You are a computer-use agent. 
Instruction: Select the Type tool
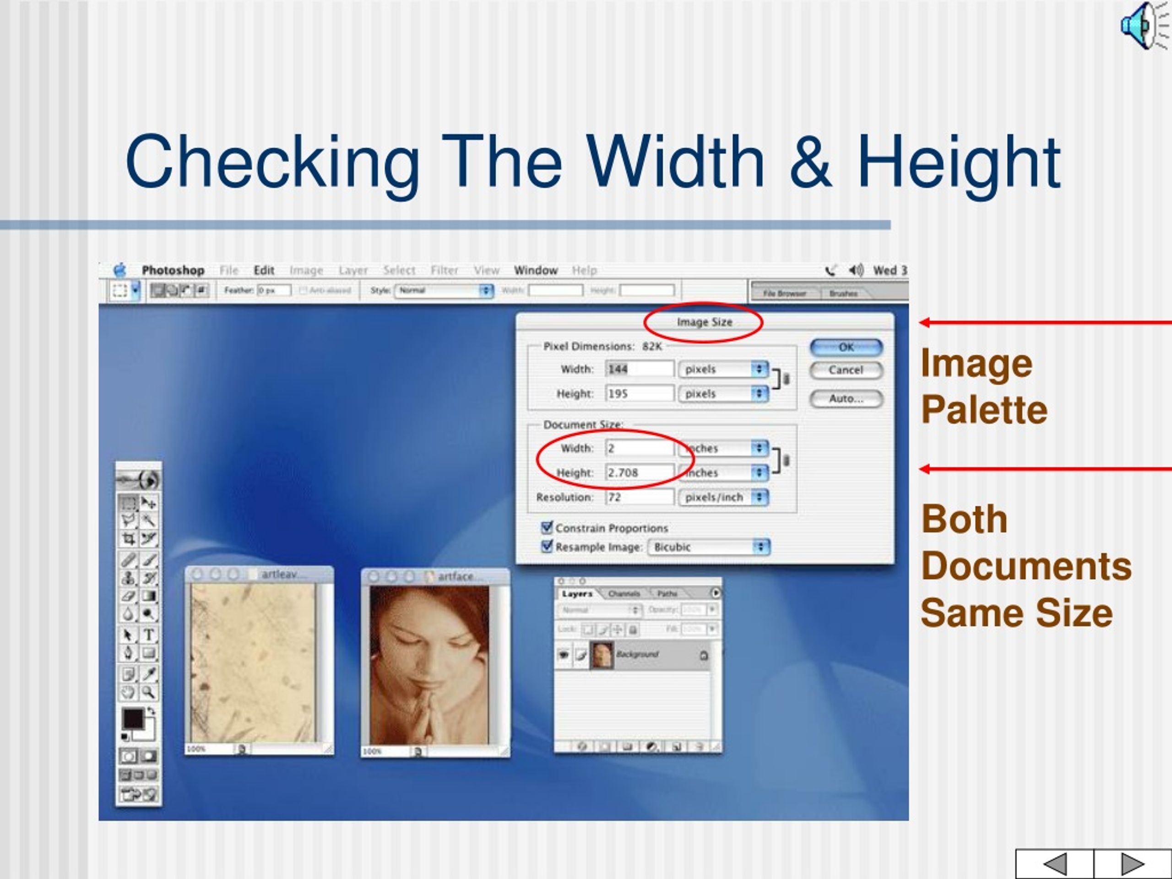(148, 635)
